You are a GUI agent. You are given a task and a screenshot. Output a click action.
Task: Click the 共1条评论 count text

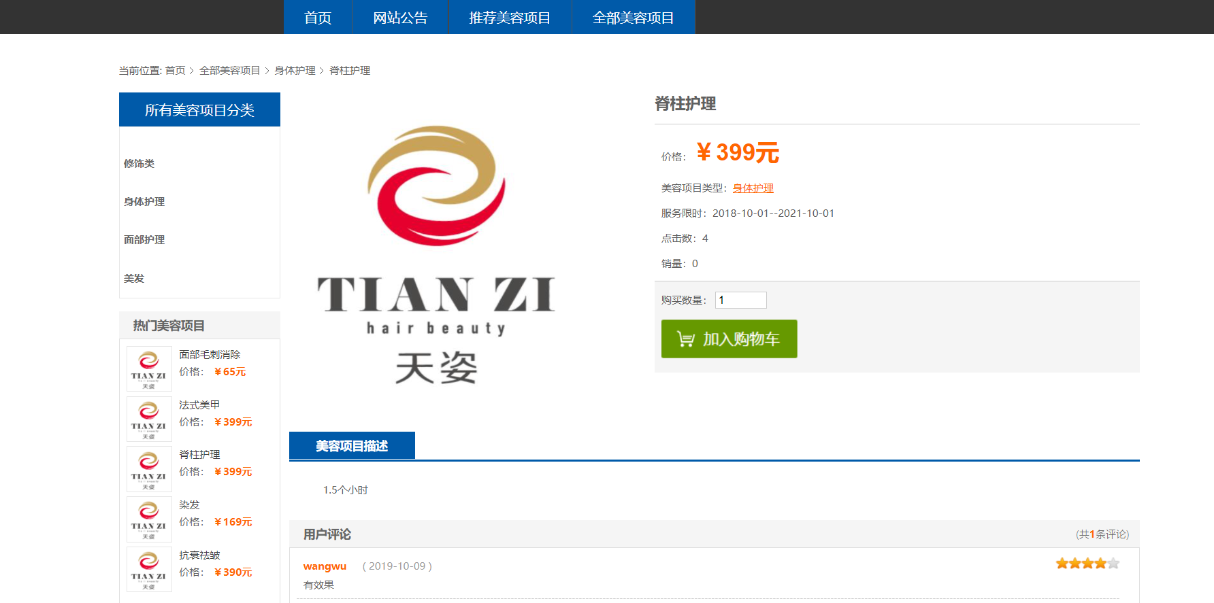[1102, 534]
